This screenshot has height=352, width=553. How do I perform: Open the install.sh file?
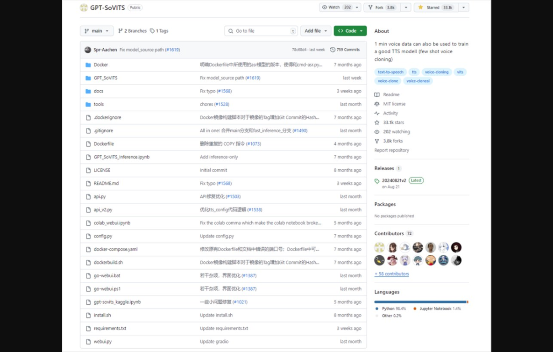click(102, 315)
